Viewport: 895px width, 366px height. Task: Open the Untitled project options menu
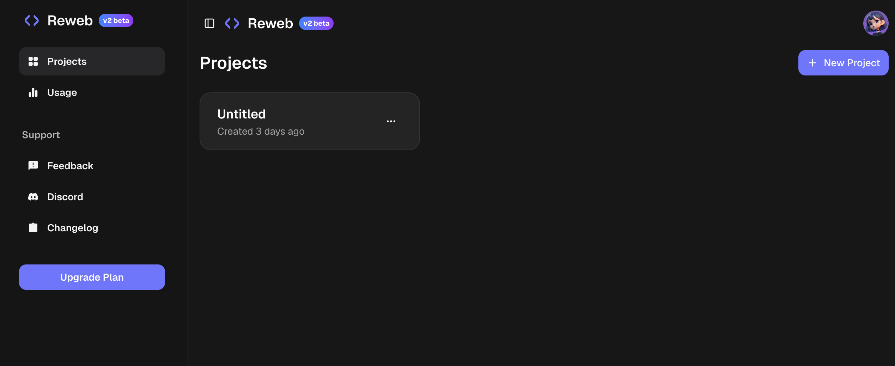[391, 121]
